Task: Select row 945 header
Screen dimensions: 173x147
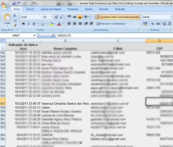Action: point(3,53)
